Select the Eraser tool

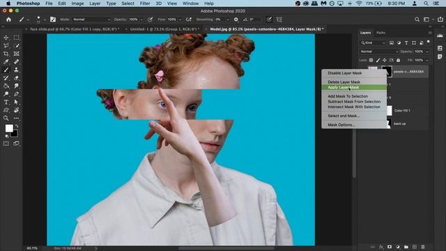pyautogui.click(x=17, y=77)
